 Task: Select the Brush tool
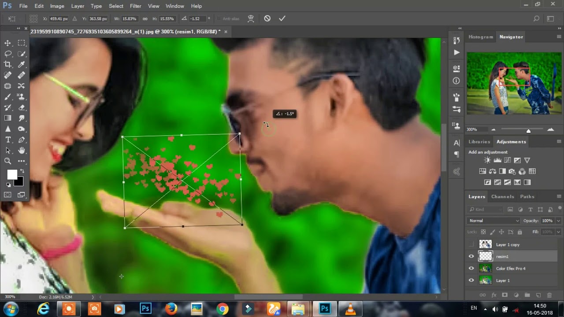tap(7, 97)
